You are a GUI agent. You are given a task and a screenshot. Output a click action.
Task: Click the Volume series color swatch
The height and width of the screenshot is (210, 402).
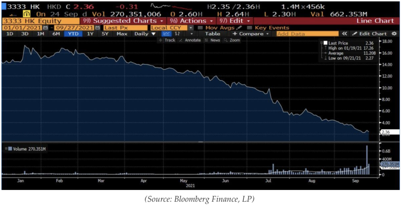(10, 149)
